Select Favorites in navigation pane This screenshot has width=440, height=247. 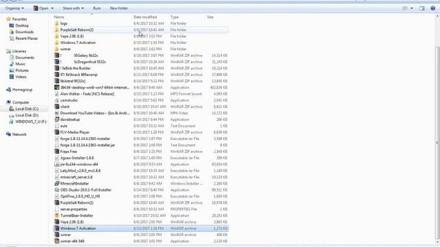(x=19, y=19)
